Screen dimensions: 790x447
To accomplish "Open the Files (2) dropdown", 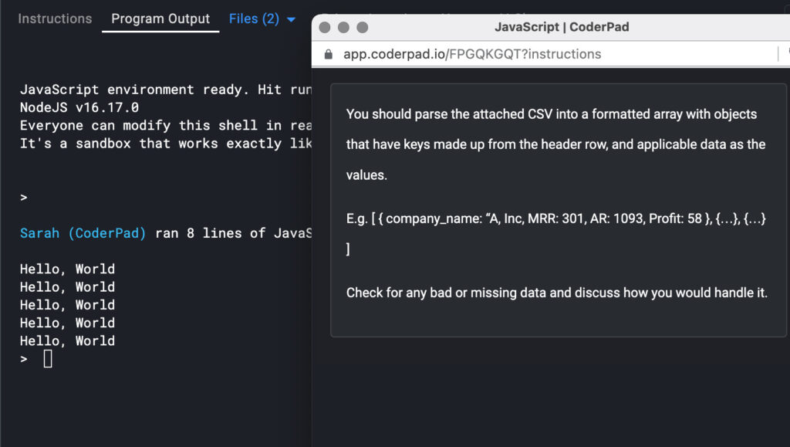I will pos(254,19).
